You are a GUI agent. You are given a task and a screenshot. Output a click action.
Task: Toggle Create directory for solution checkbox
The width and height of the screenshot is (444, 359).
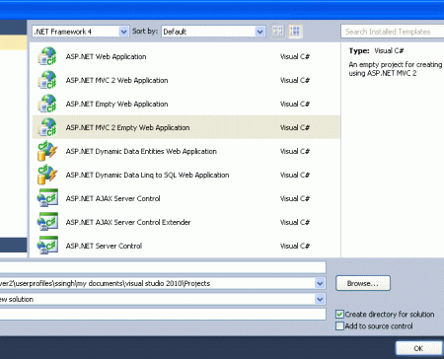339,315
